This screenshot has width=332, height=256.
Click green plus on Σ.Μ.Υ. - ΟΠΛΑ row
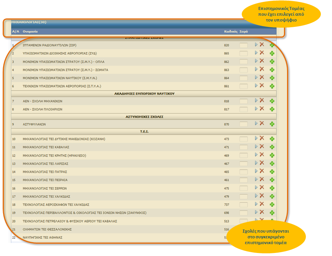[x=272, y=61]
